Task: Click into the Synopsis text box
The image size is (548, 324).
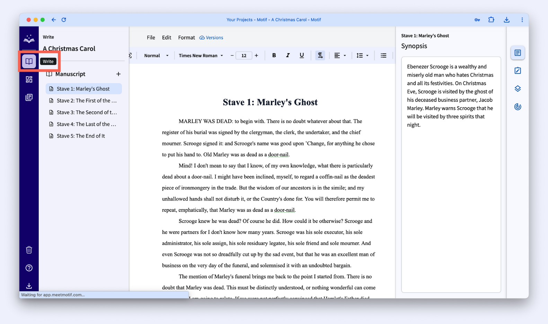Action: [451, 175]
